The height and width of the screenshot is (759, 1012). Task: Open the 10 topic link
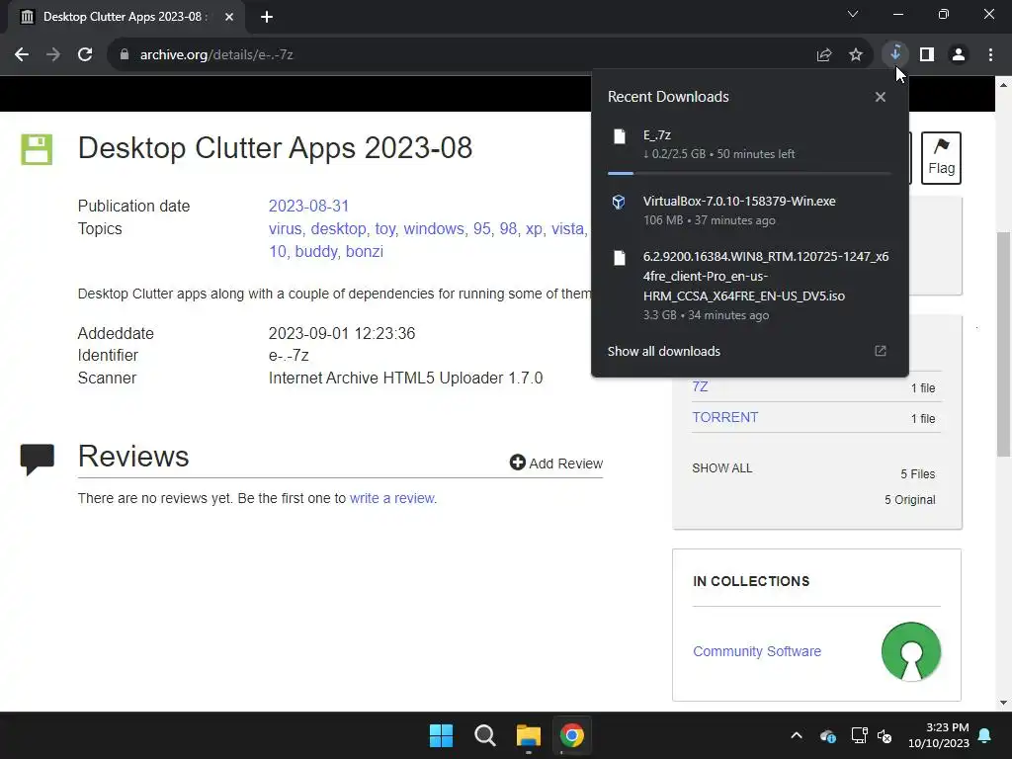click(x=278, y=252)
